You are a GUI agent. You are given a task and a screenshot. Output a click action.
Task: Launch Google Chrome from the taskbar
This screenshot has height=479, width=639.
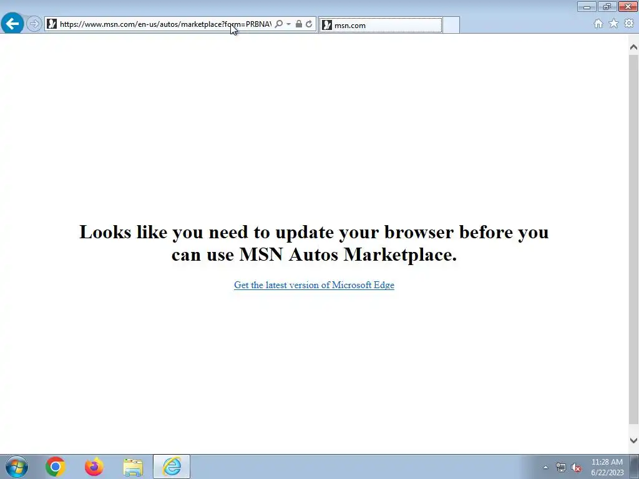[56, 467]
